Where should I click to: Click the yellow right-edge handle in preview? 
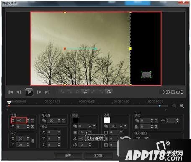130,49
